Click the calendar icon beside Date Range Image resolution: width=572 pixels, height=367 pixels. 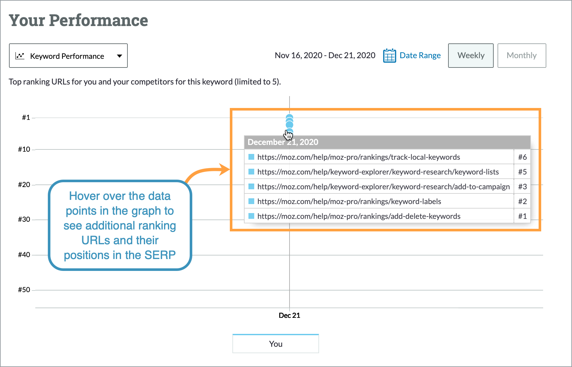coord(389,55)
